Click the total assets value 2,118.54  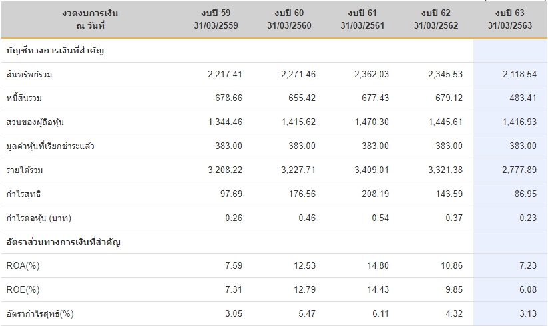[x=520, y=75]
